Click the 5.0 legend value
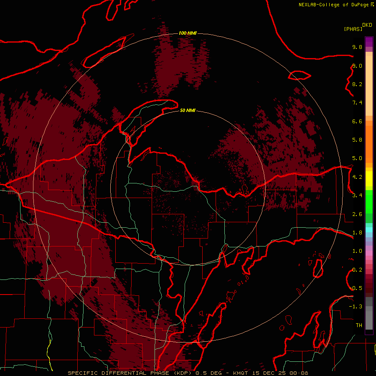Image resolution: width=376 pixels, height=376 pixels. coord(357,158)
